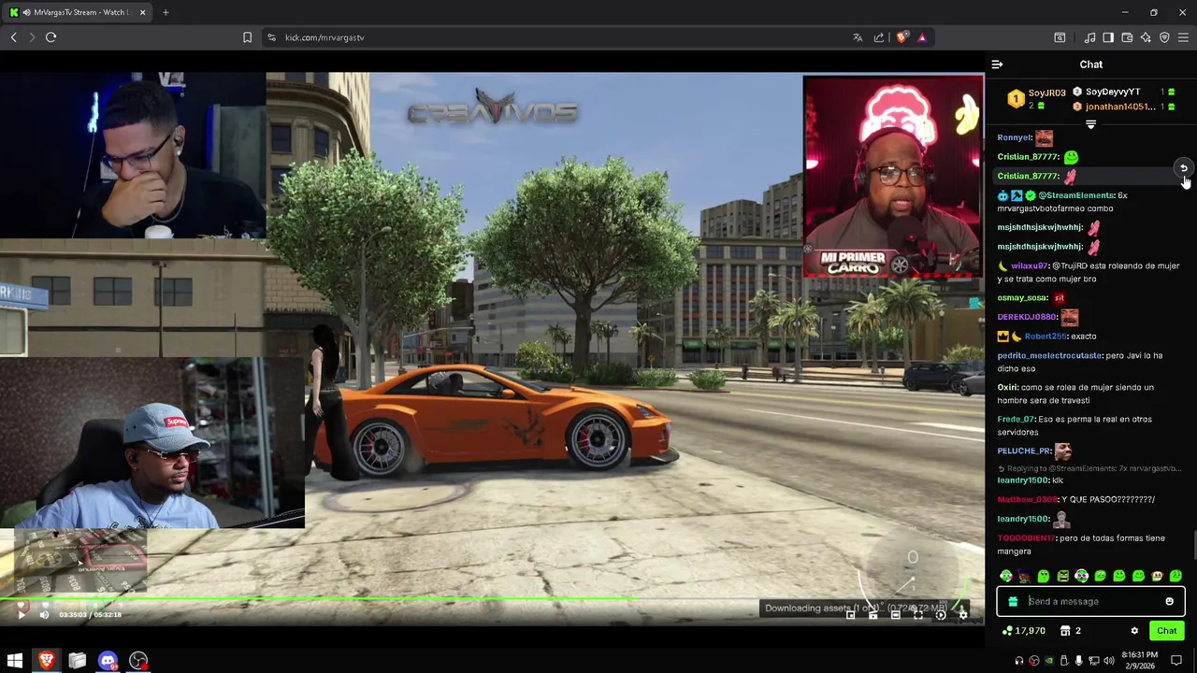Select the MrVargasTv Stream browser tab

pos(79,12)
